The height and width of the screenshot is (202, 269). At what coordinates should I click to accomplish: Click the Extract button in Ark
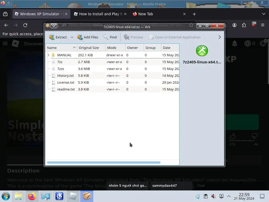coord(58,37)
